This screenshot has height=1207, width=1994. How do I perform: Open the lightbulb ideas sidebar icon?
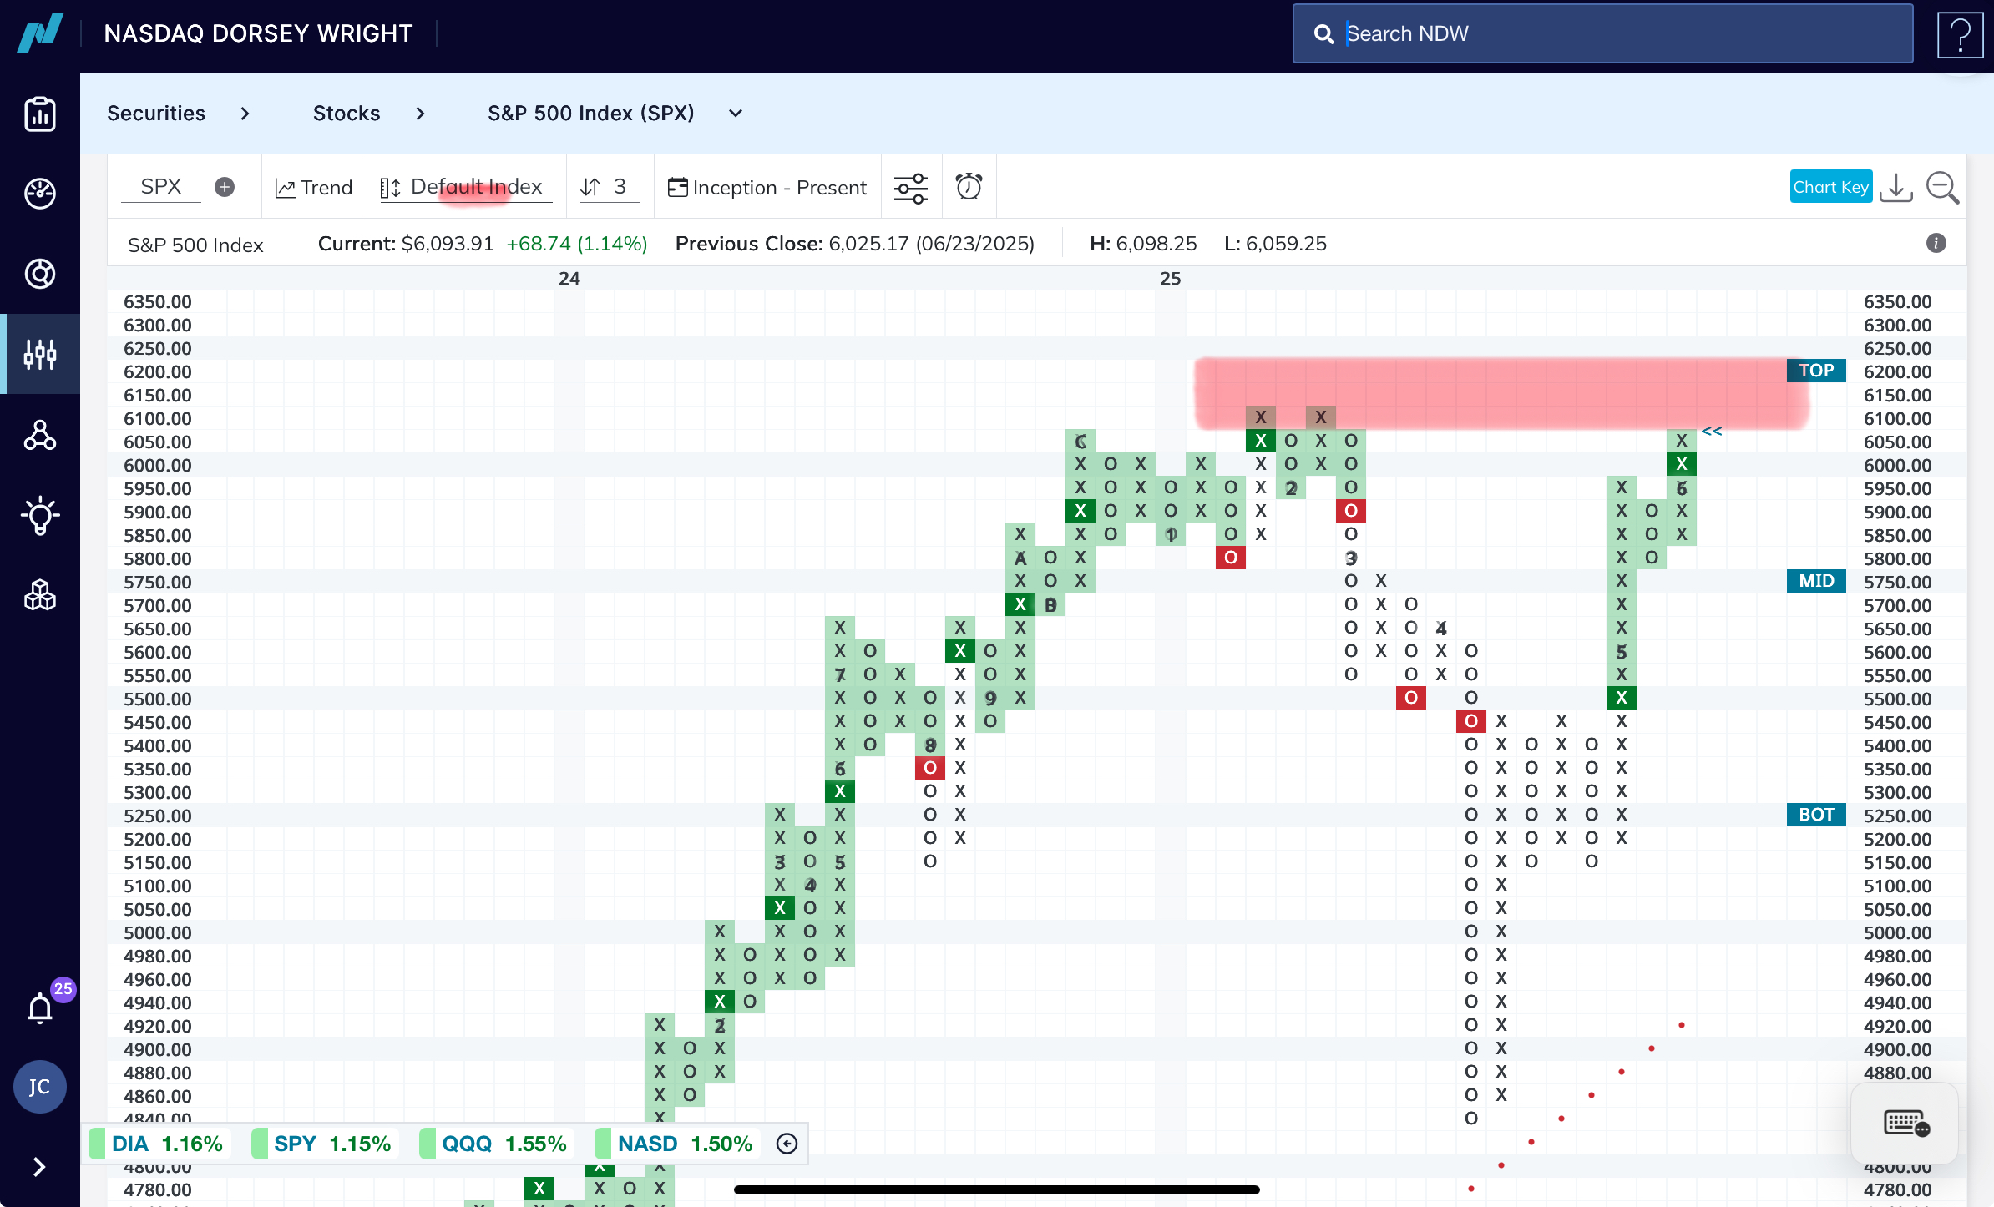point(40,515)
